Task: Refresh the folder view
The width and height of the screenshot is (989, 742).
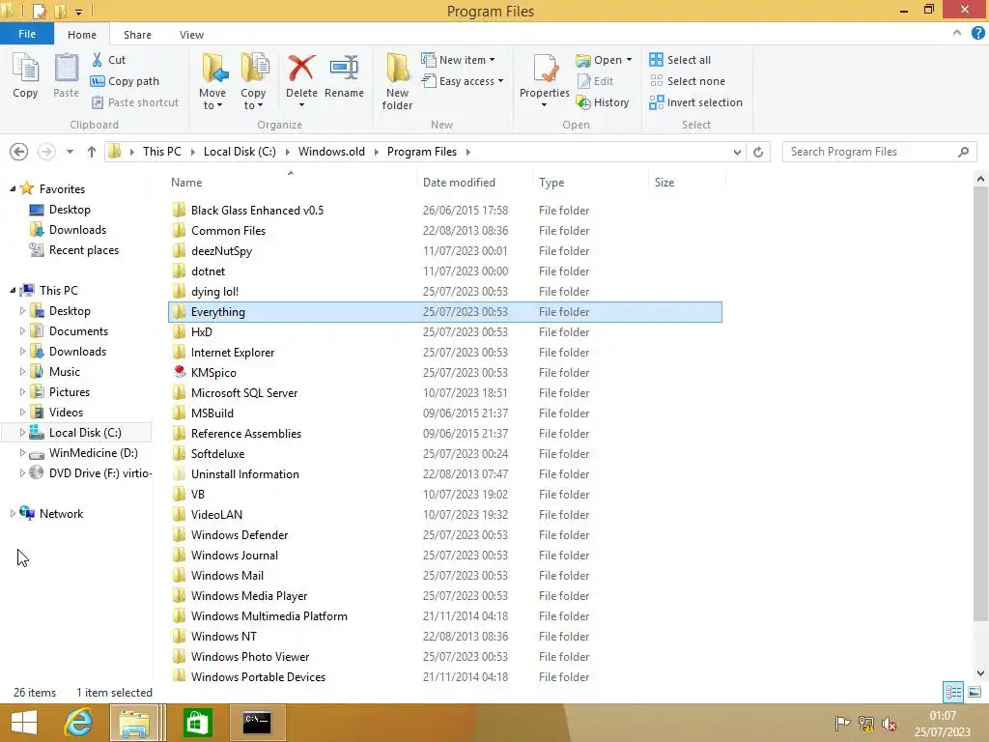Action: pos(758,152)
